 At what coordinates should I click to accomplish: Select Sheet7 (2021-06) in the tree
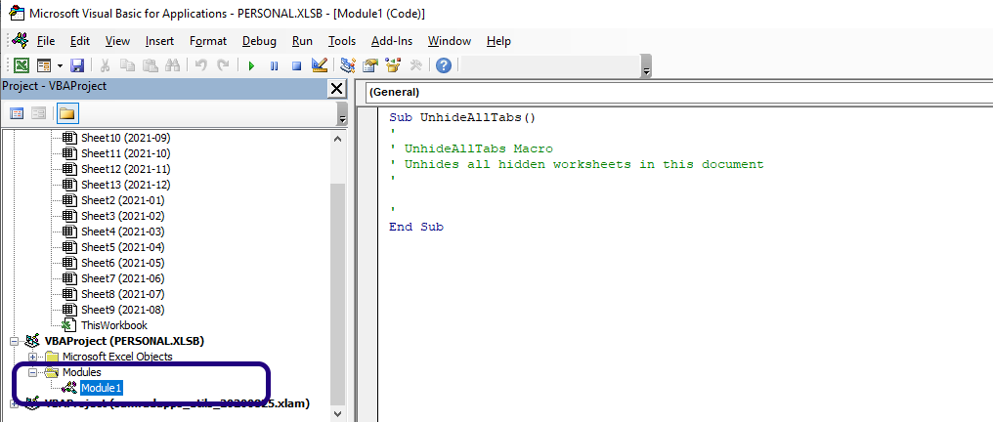(x=123, y=278)
